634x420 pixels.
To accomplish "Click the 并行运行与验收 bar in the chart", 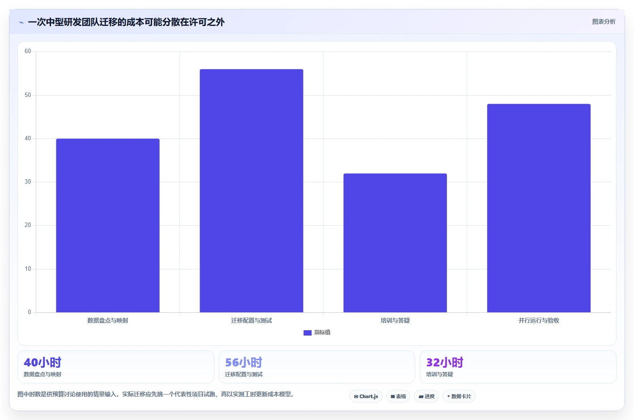I will [539, 208].
